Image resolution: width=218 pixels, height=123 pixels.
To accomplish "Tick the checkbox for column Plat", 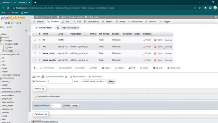I will tap(35, 46).
